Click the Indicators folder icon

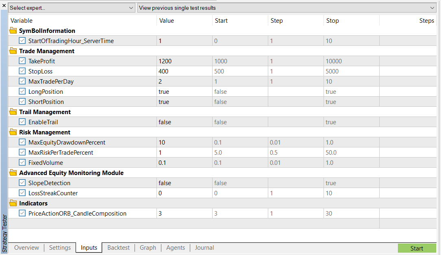coord(13,203)
